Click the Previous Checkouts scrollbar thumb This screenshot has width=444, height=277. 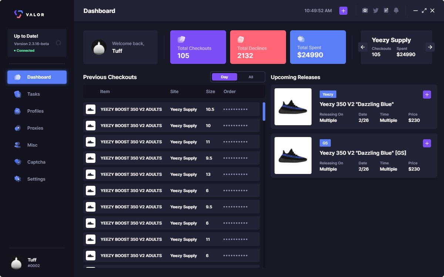[264, 112]
